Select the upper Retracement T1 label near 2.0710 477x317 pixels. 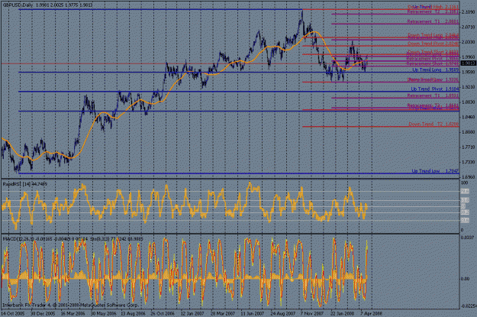(433, 21)
